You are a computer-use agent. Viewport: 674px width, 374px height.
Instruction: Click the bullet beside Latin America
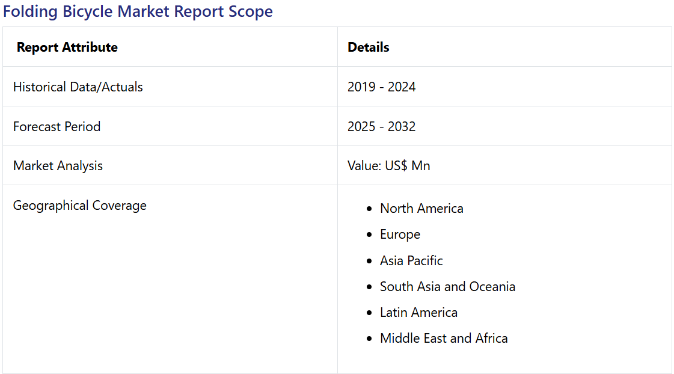369,313
